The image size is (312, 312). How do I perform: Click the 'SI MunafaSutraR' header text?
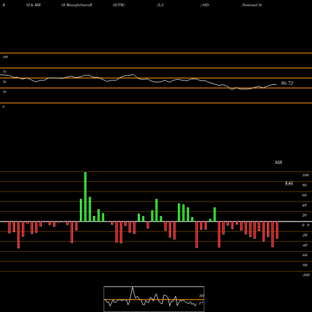tap(77, 5)
